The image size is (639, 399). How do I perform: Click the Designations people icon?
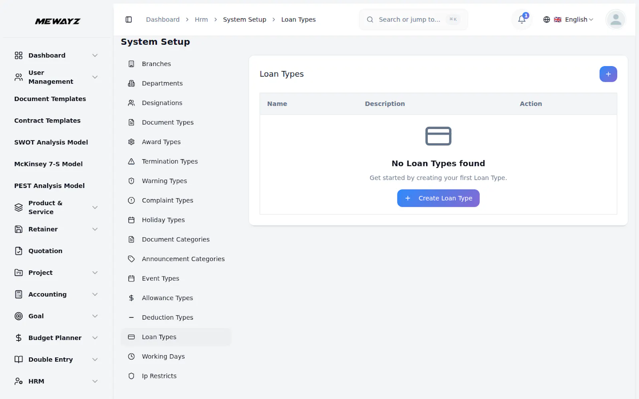tap(131, 103)
